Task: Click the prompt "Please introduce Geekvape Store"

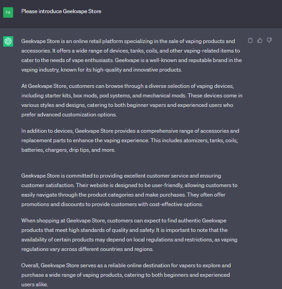Action: pos(61,11)
